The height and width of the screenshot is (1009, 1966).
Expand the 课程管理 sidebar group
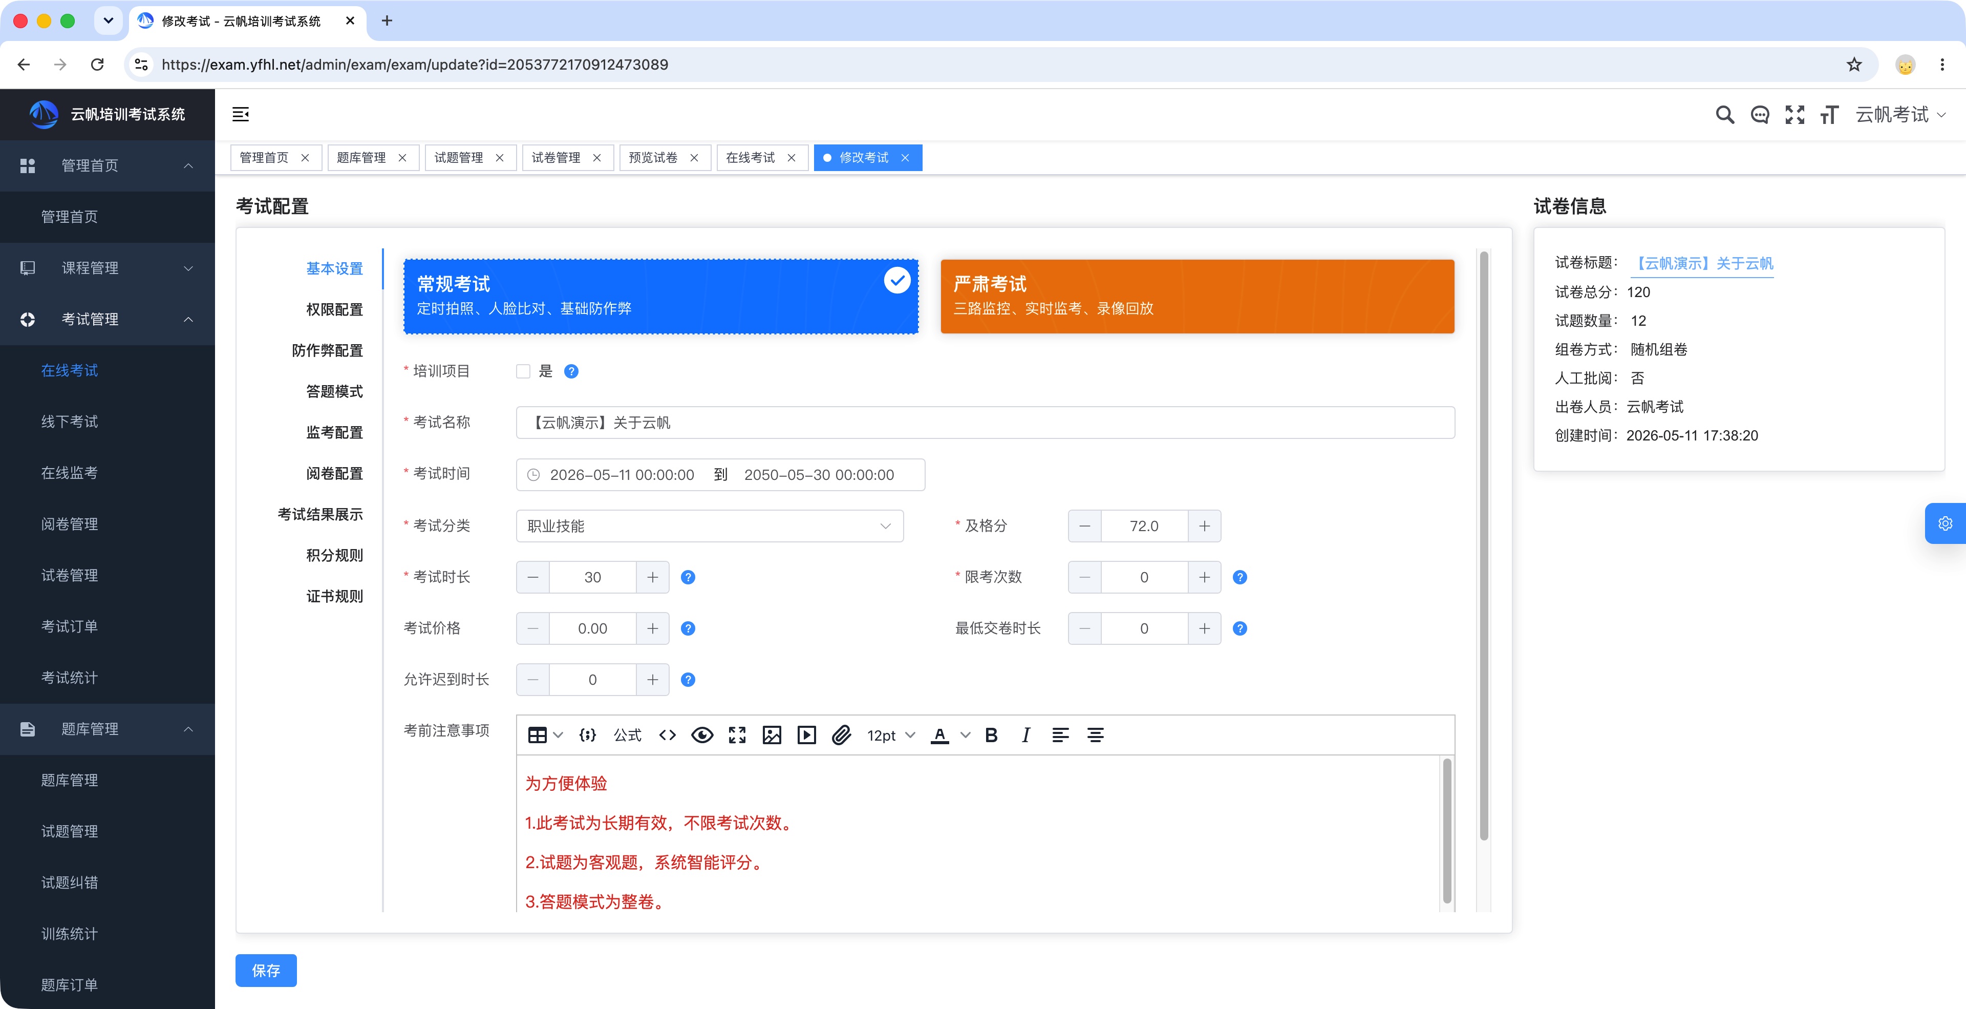click(108, 268)
